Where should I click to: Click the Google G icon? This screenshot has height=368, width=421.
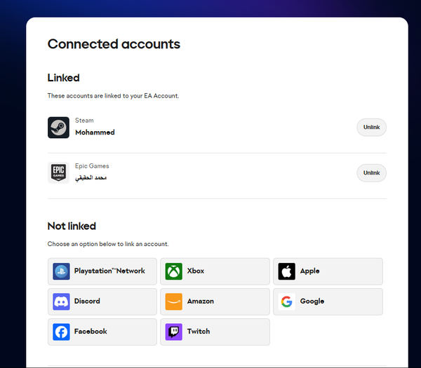point(287,301)
